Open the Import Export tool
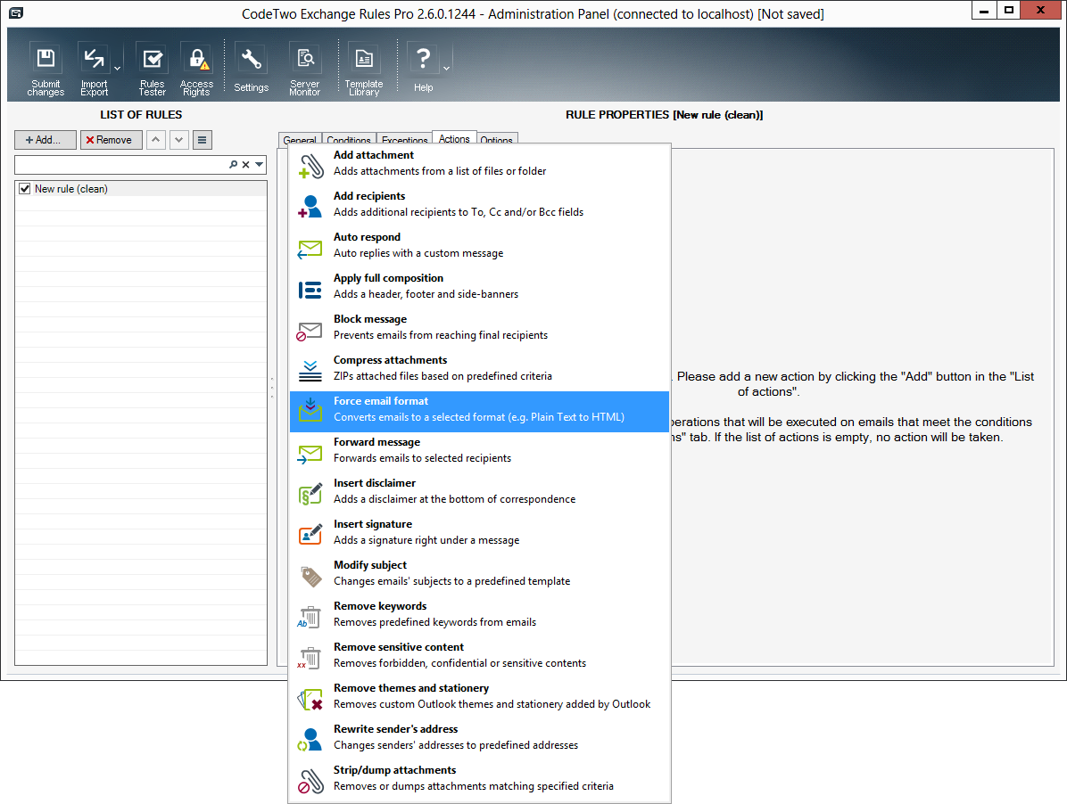Viewport: 1067px width, 804px height. click(x=94, y=69)
